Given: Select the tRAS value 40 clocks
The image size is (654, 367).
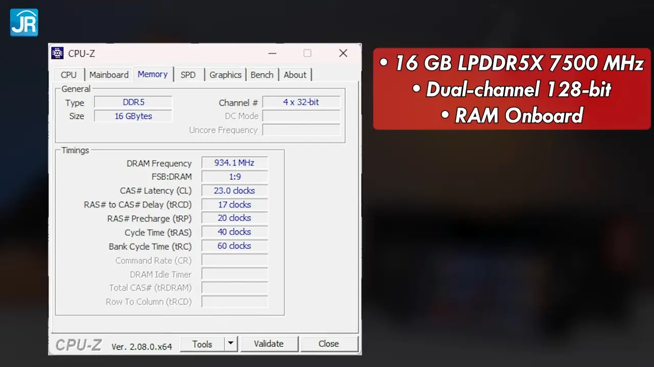Looking at the screenshot, I should coord(235,232).
